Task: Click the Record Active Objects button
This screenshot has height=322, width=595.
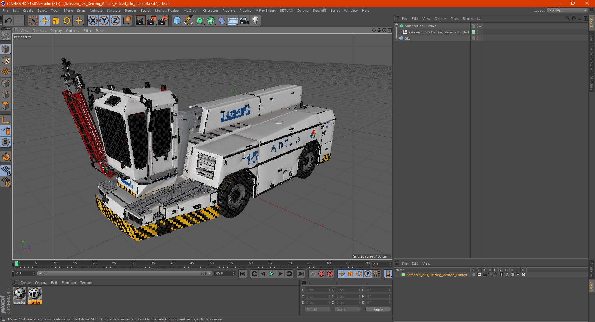Action: (313, 274)
